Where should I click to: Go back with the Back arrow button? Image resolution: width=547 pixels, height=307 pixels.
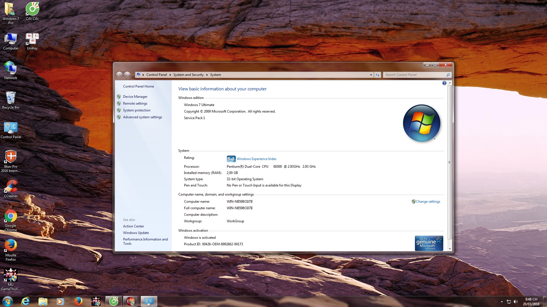(119, 75)
